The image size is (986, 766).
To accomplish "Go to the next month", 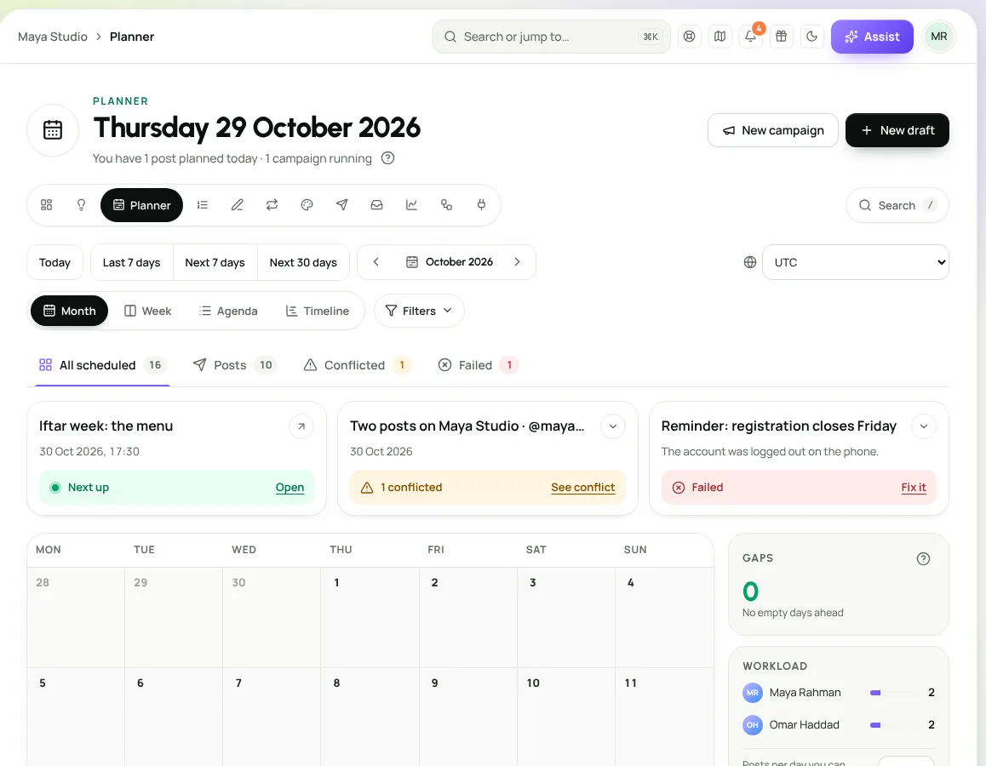I will [517, 262].
